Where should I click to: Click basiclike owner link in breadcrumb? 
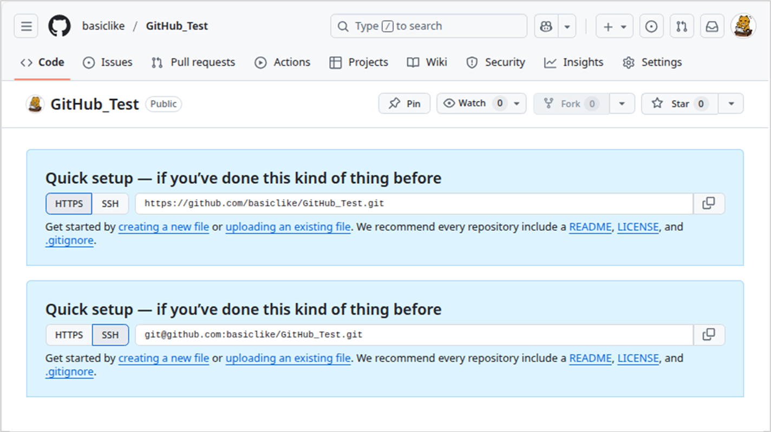tap(103, 26)
